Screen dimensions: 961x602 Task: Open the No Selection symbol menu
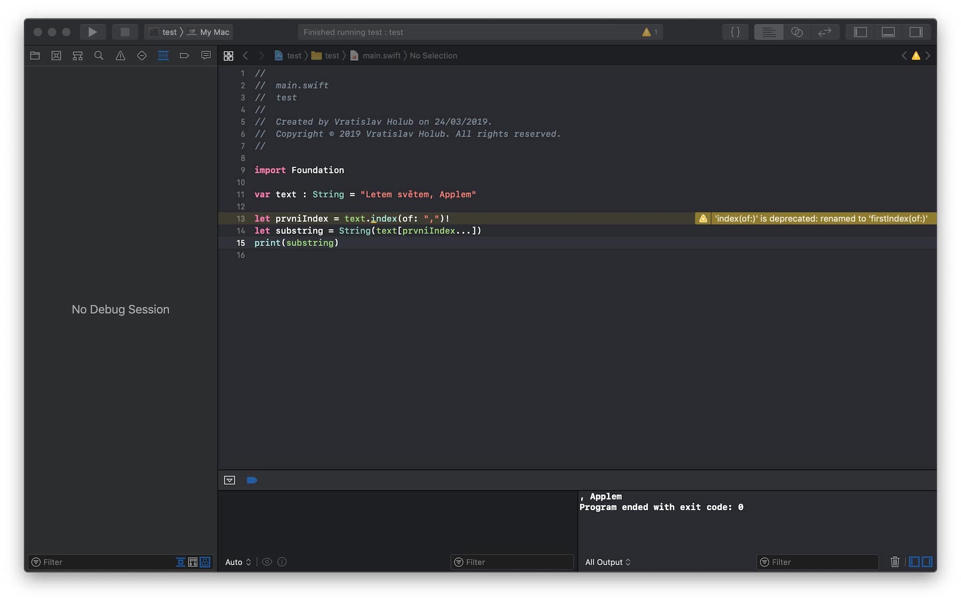pos(434,56)
